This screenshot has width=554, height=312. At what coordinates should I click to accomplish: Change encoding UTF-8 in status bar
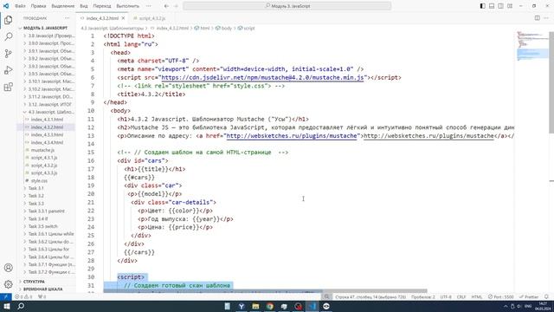click(446, 296)
